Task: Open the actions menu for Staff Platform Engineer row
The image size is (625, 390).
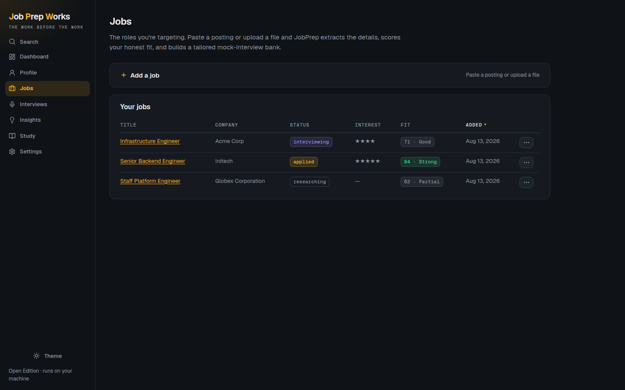Action: click(526, 182)
